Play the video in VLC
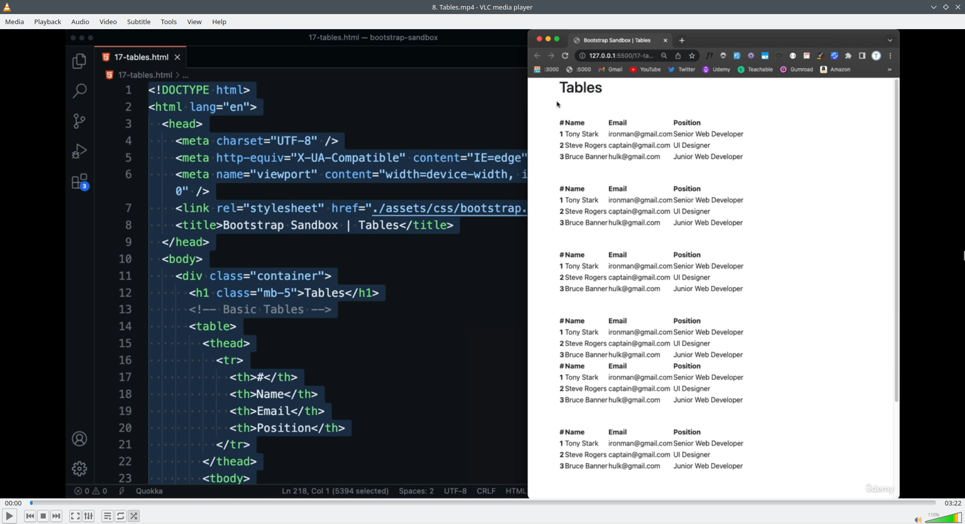 click(9, 516)
